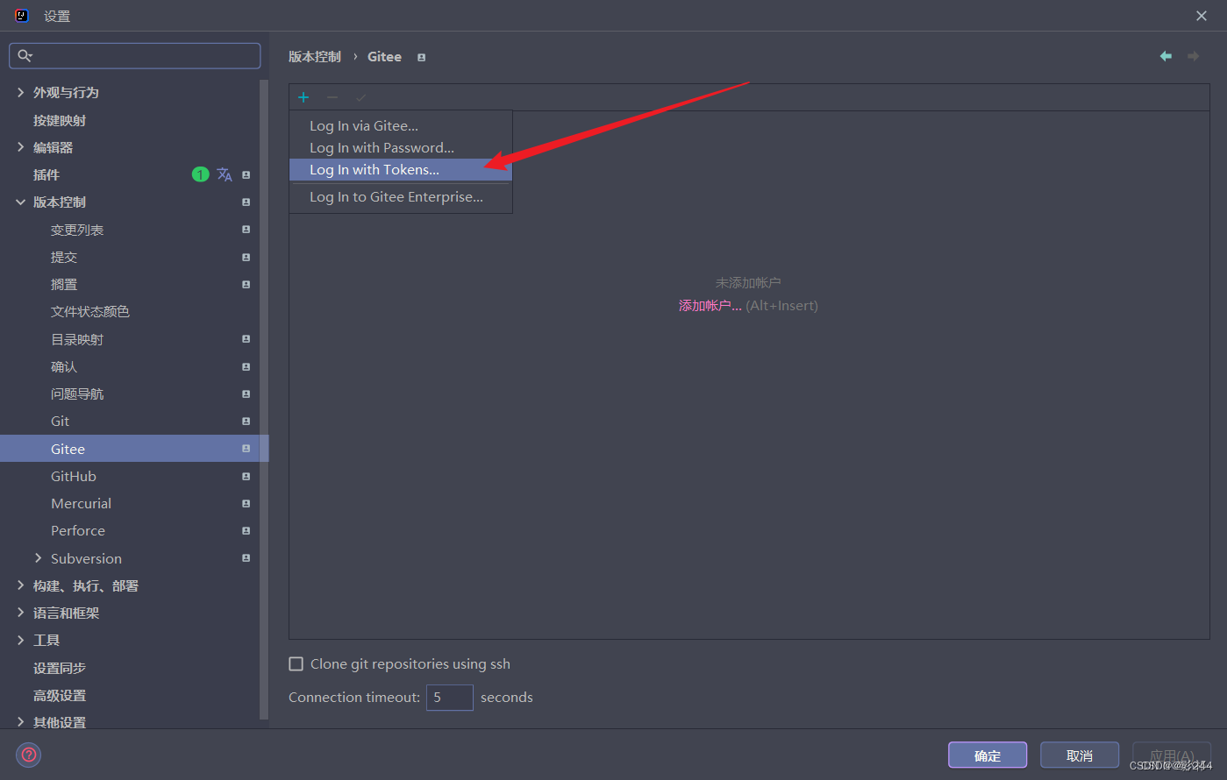Select Git settings page
Image resolution: width=1227 pixels, height=780 pixels.
60,422
